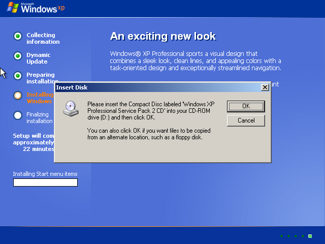Click the CD-ROM disc icon in dialog
Image resolution: width=325 pixels, height=244 pixels.
pos(70,108)
